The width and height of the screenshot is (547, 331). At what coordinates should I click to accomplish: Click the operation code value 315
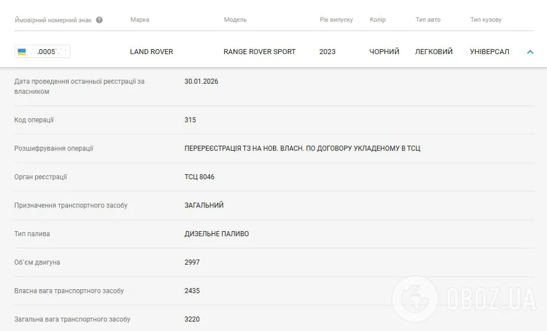[x=190, y=120]
